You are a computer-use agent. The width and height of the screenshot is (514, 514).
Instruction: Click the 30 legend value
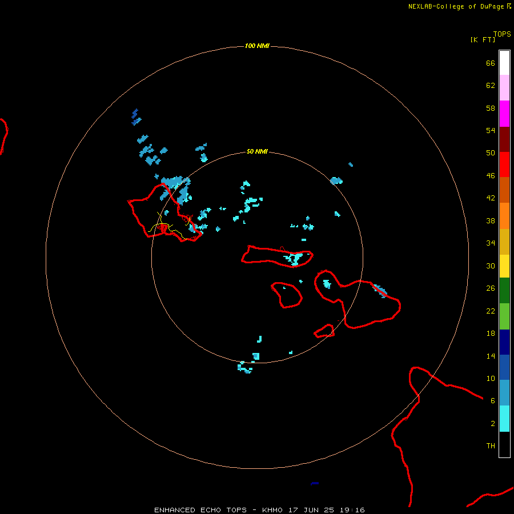(x=491, y=266)
